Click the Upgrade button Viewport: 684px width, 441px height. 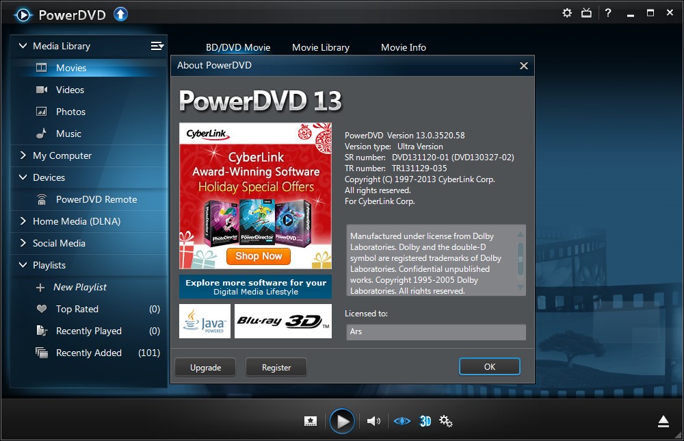click(x=205, y=367)
